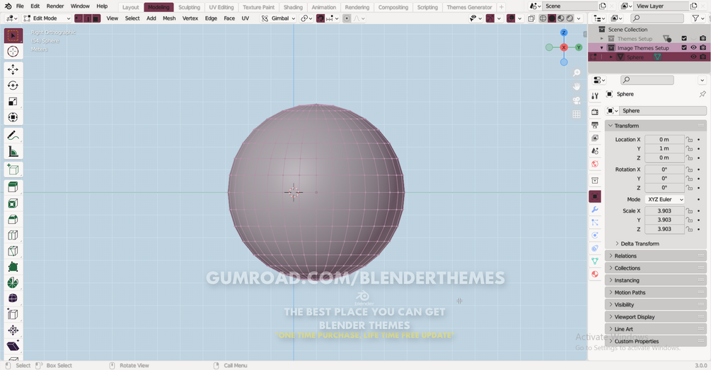Open the Mesh menu in header
This screenshot has width=711, height=370.
pyautogui.click(x=169, y=18)
